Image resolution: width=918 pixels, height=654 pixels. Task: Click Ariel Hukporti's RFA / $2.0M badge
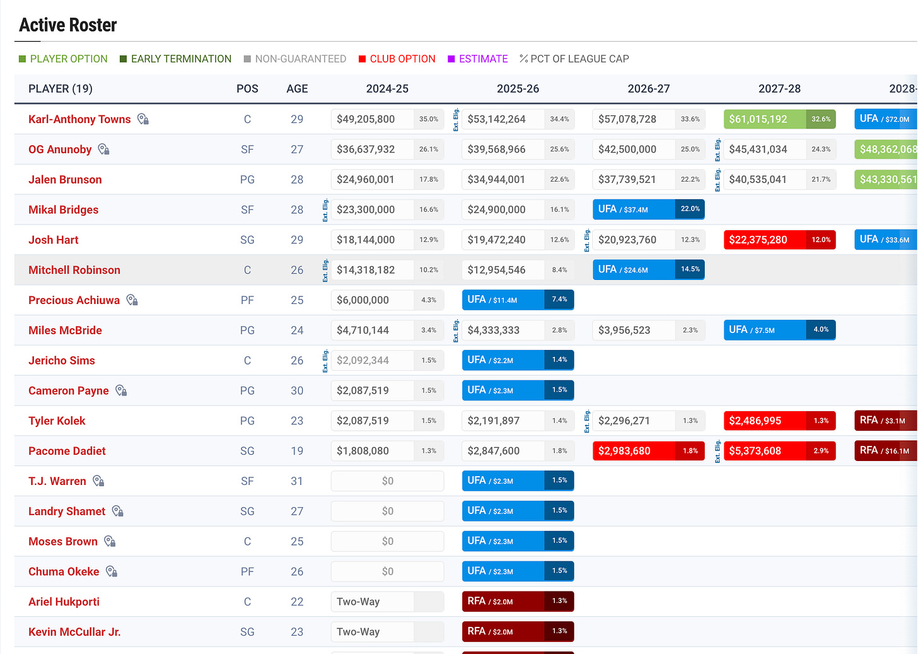pos(518,601)
